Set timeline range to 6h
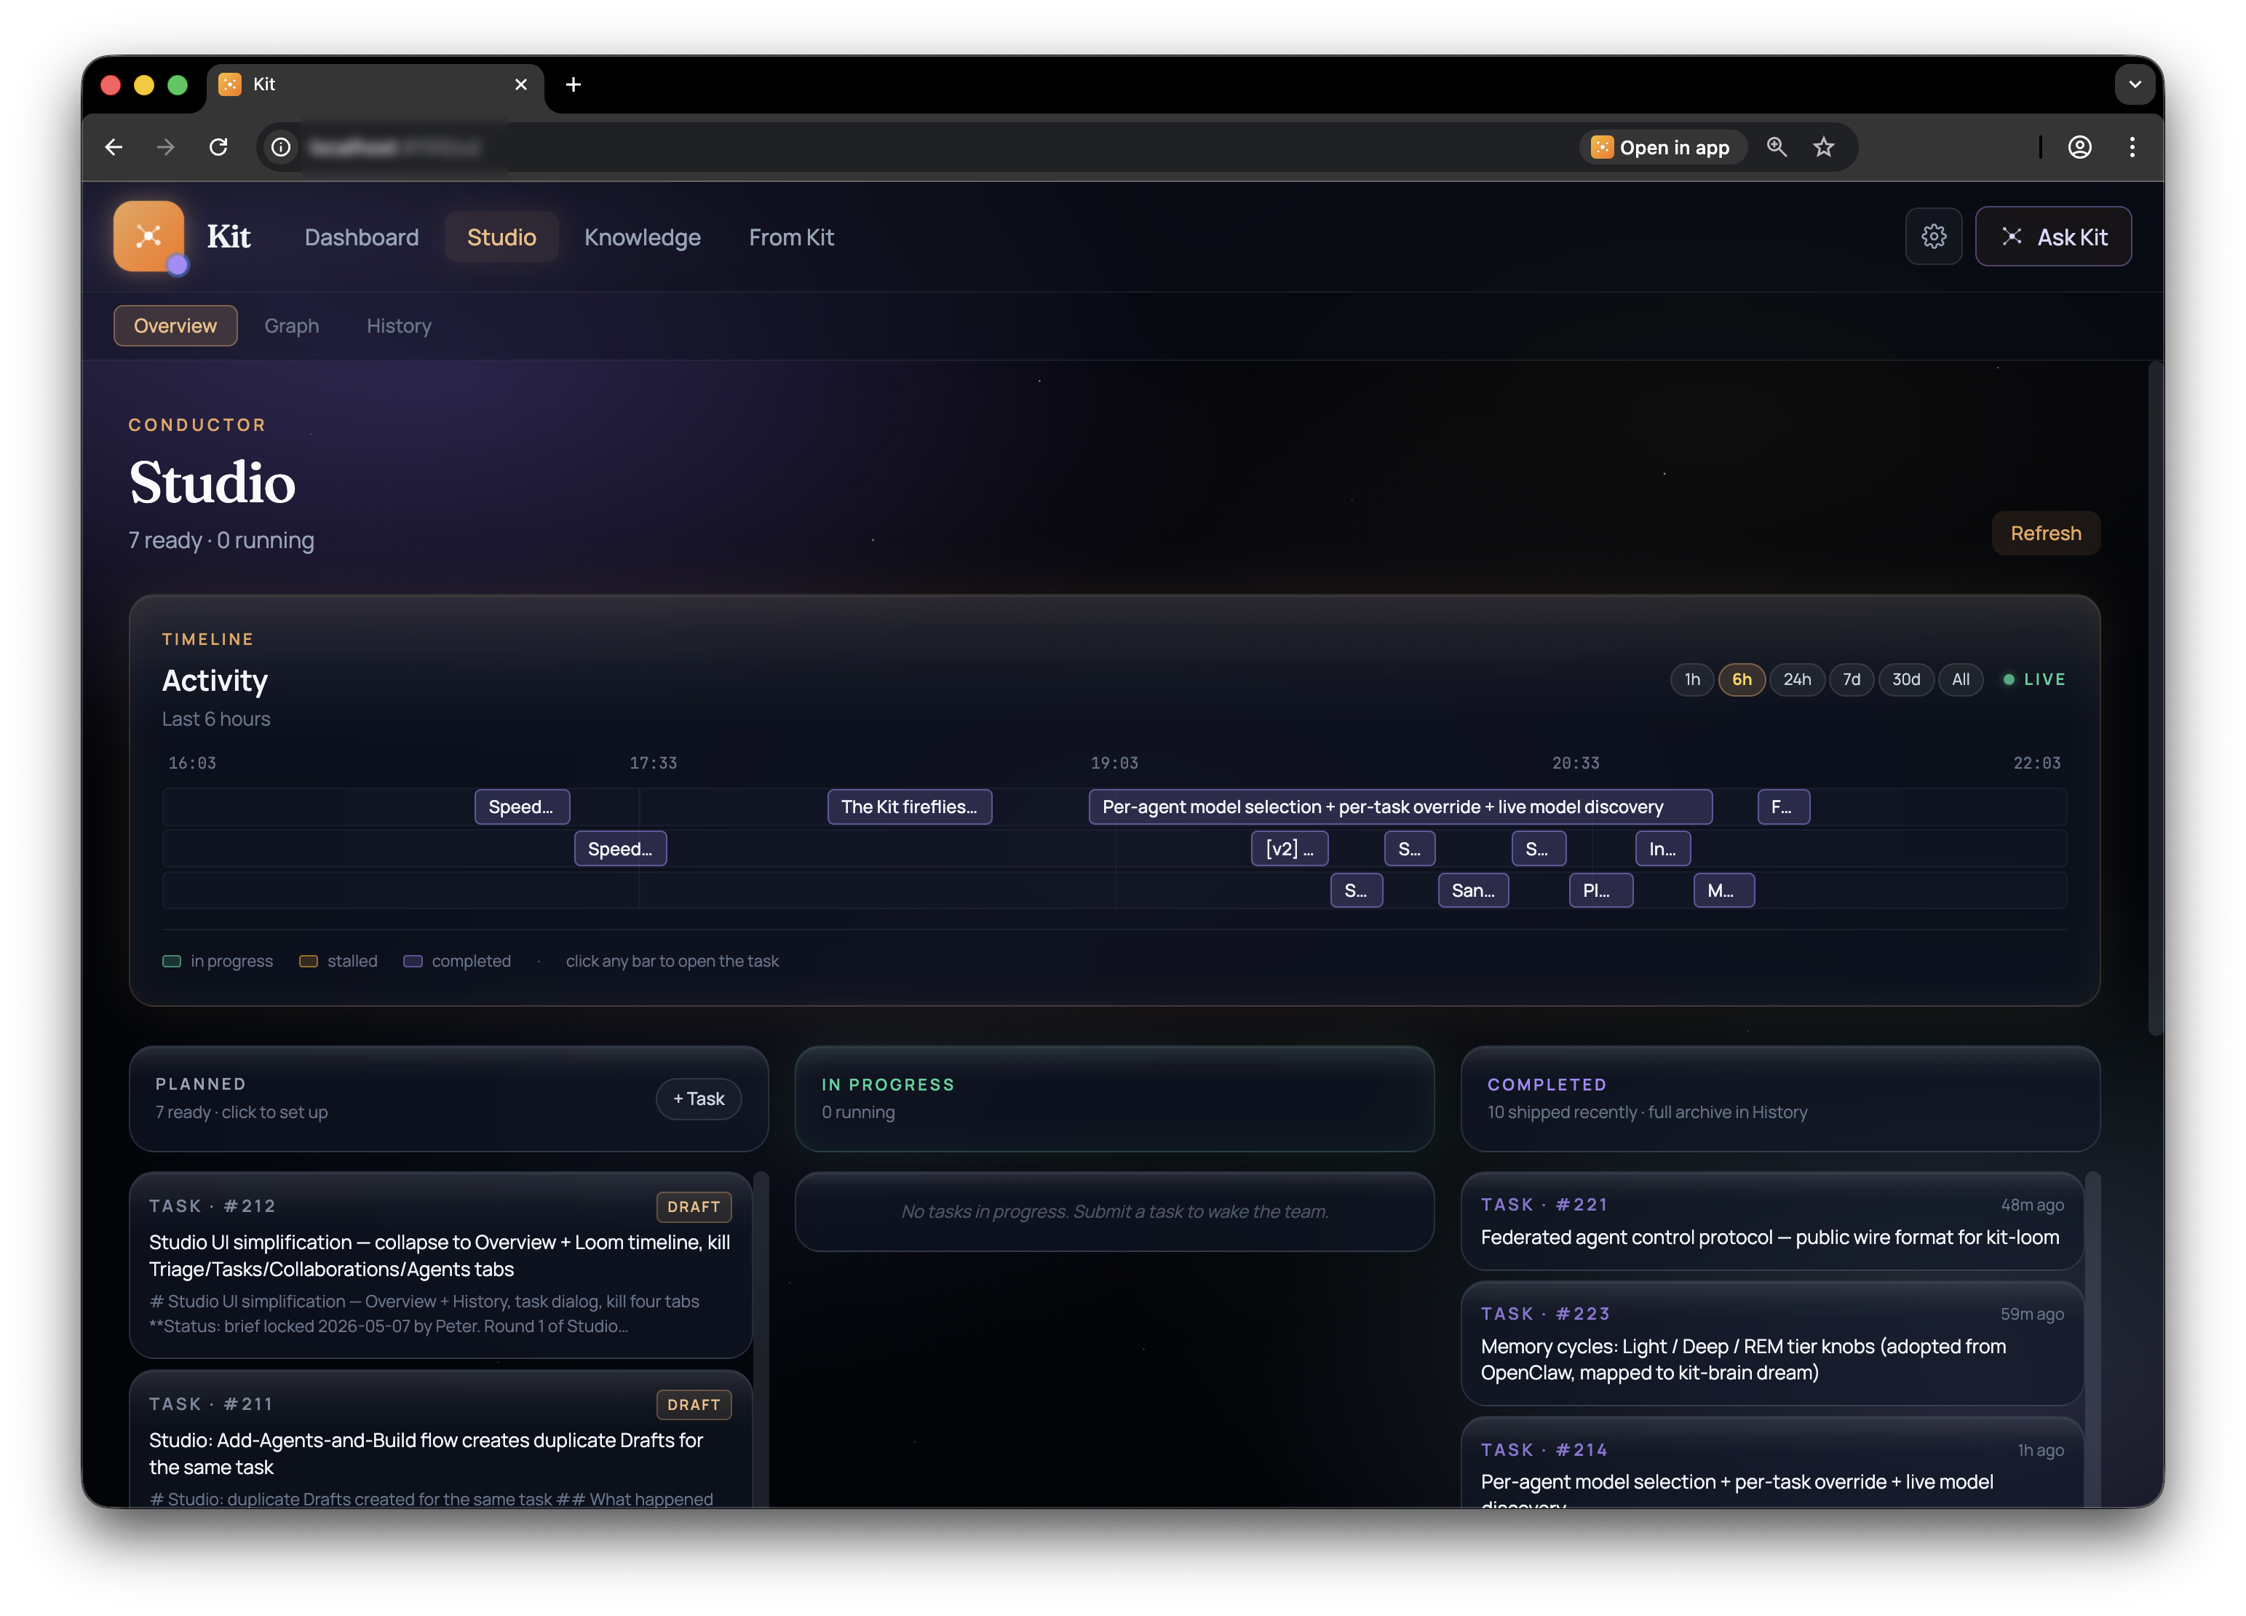2246x1616 pixels. pos(1741,679)
